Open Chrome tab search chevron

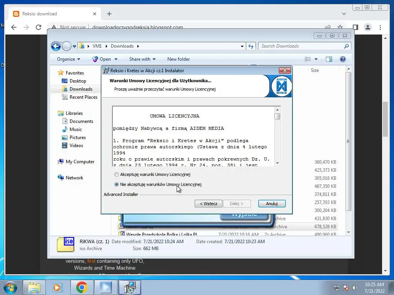click(x=344, y=14)
